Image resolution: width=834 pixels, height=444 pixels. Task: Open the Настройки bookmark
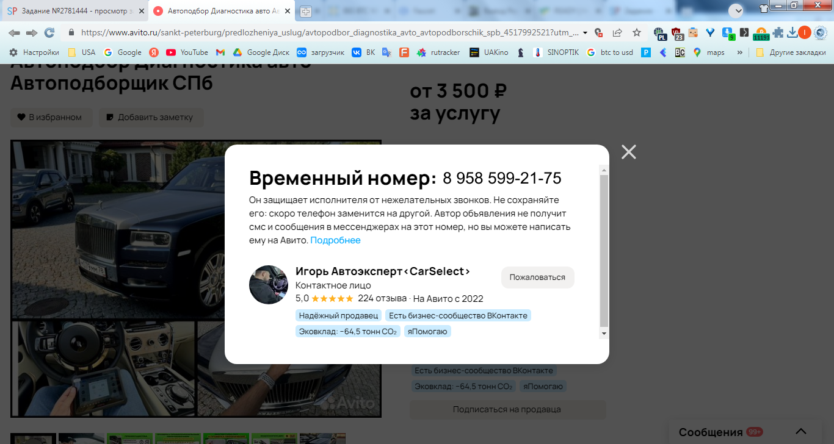click(34, 52)
